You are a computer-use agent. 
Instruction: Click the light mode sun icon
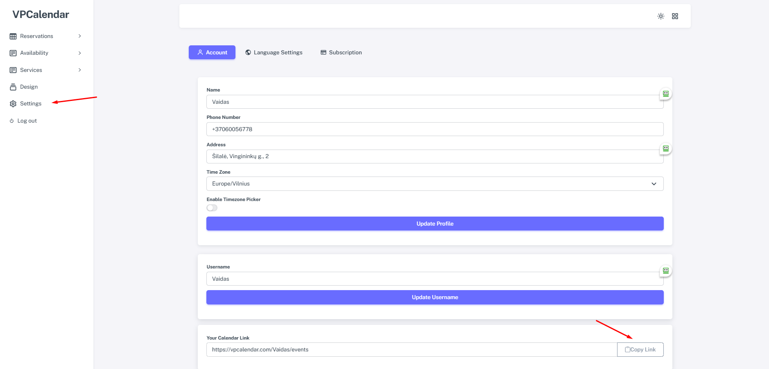(x=660, y=16)
